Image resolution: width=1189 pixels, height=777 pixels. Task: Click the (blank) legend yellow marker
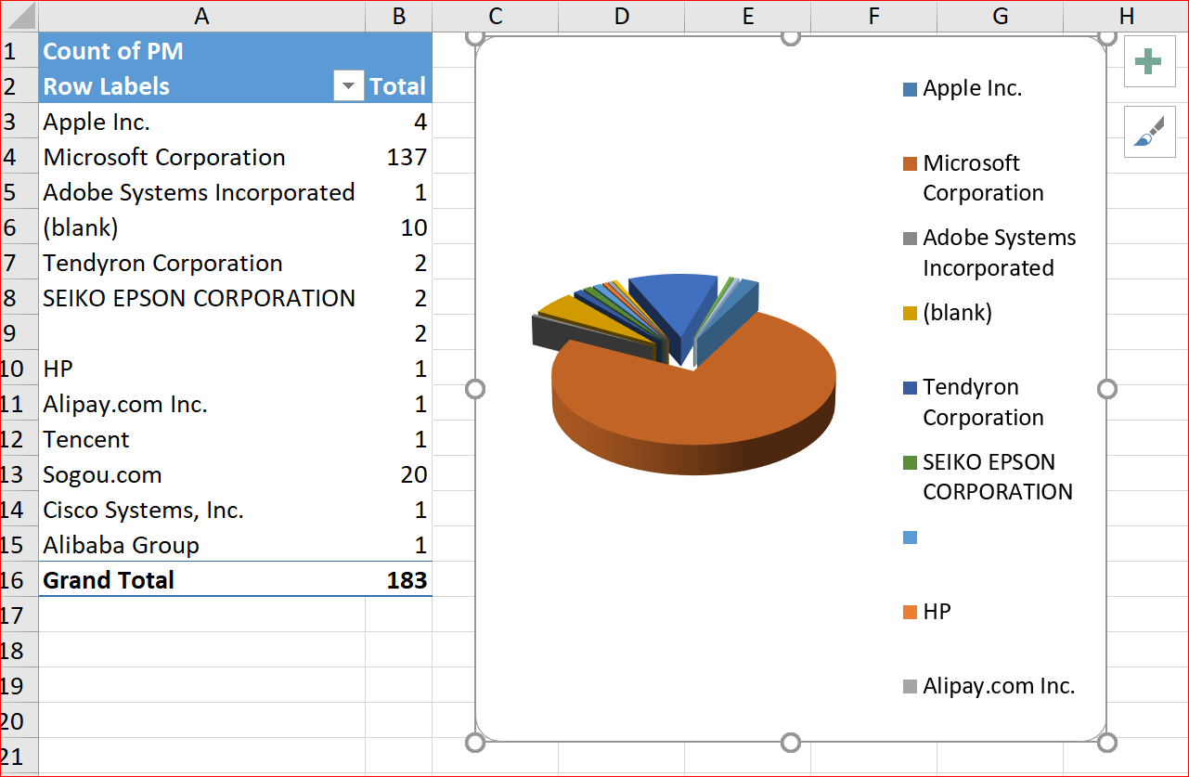[x=910, y=314]
